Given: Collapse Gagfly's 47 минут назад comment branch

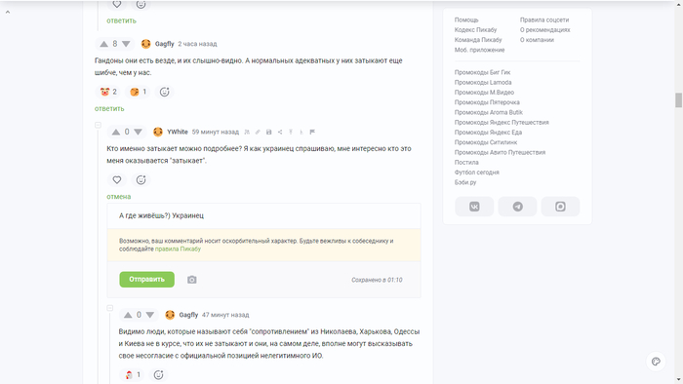Looking at the screenshot, I should 109,308.
